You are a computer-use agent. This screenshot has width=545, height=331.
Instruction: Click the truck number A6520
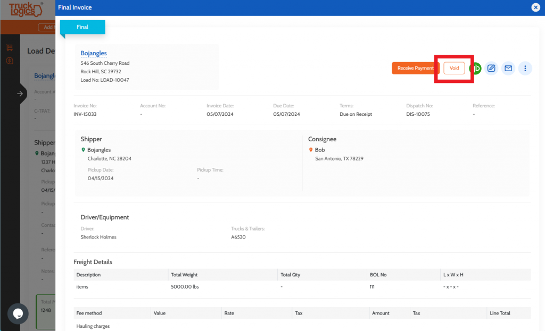(238, 237)
